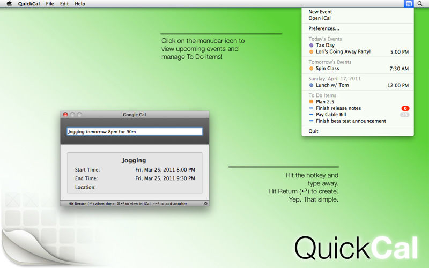Open the Edit menu
Viewport: 429px width, 268px height.
[64, 4]
